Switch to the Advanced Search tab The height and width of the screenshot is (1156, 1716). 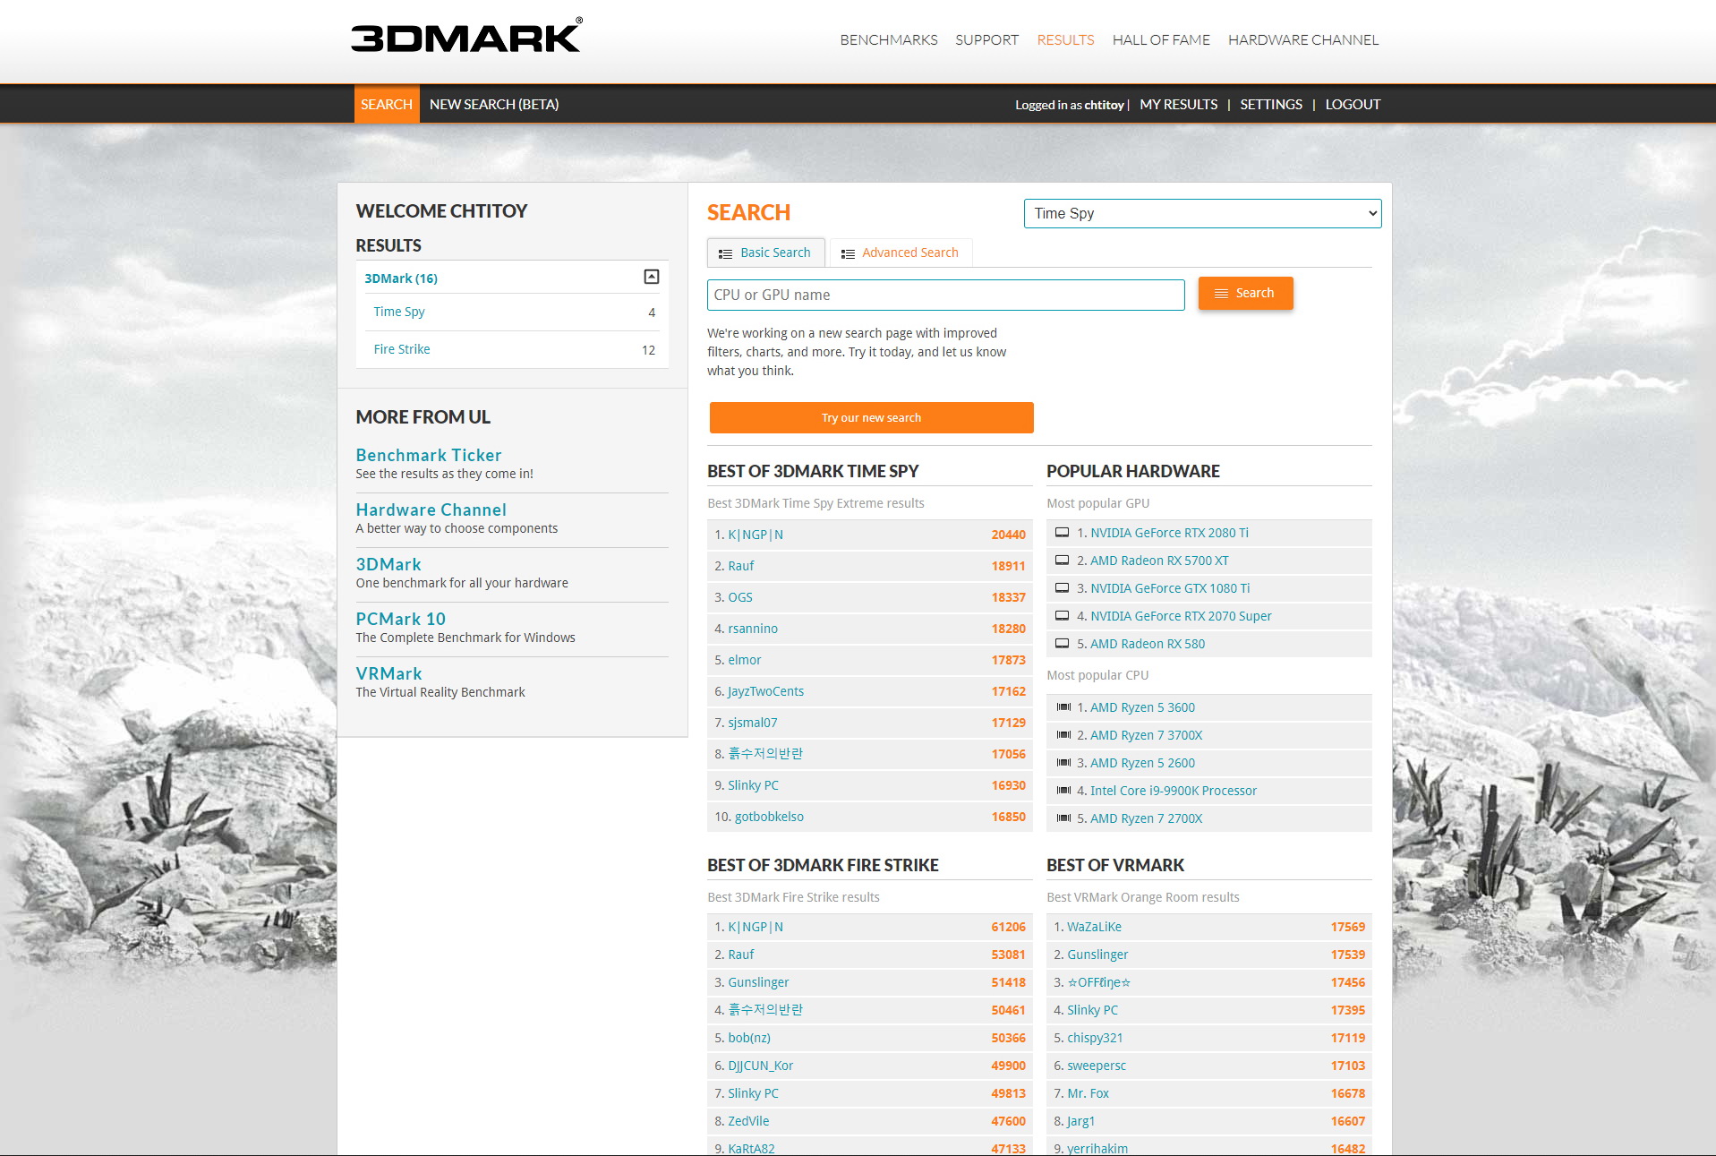901,253
